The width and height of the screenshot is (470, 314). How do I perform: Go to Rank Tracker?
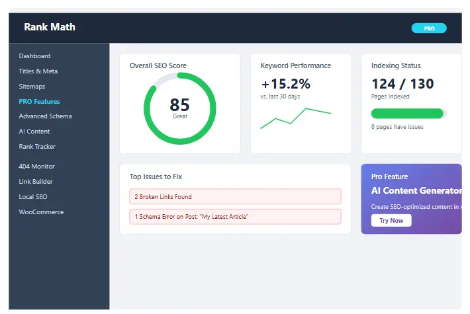click(x=37, y=147)
